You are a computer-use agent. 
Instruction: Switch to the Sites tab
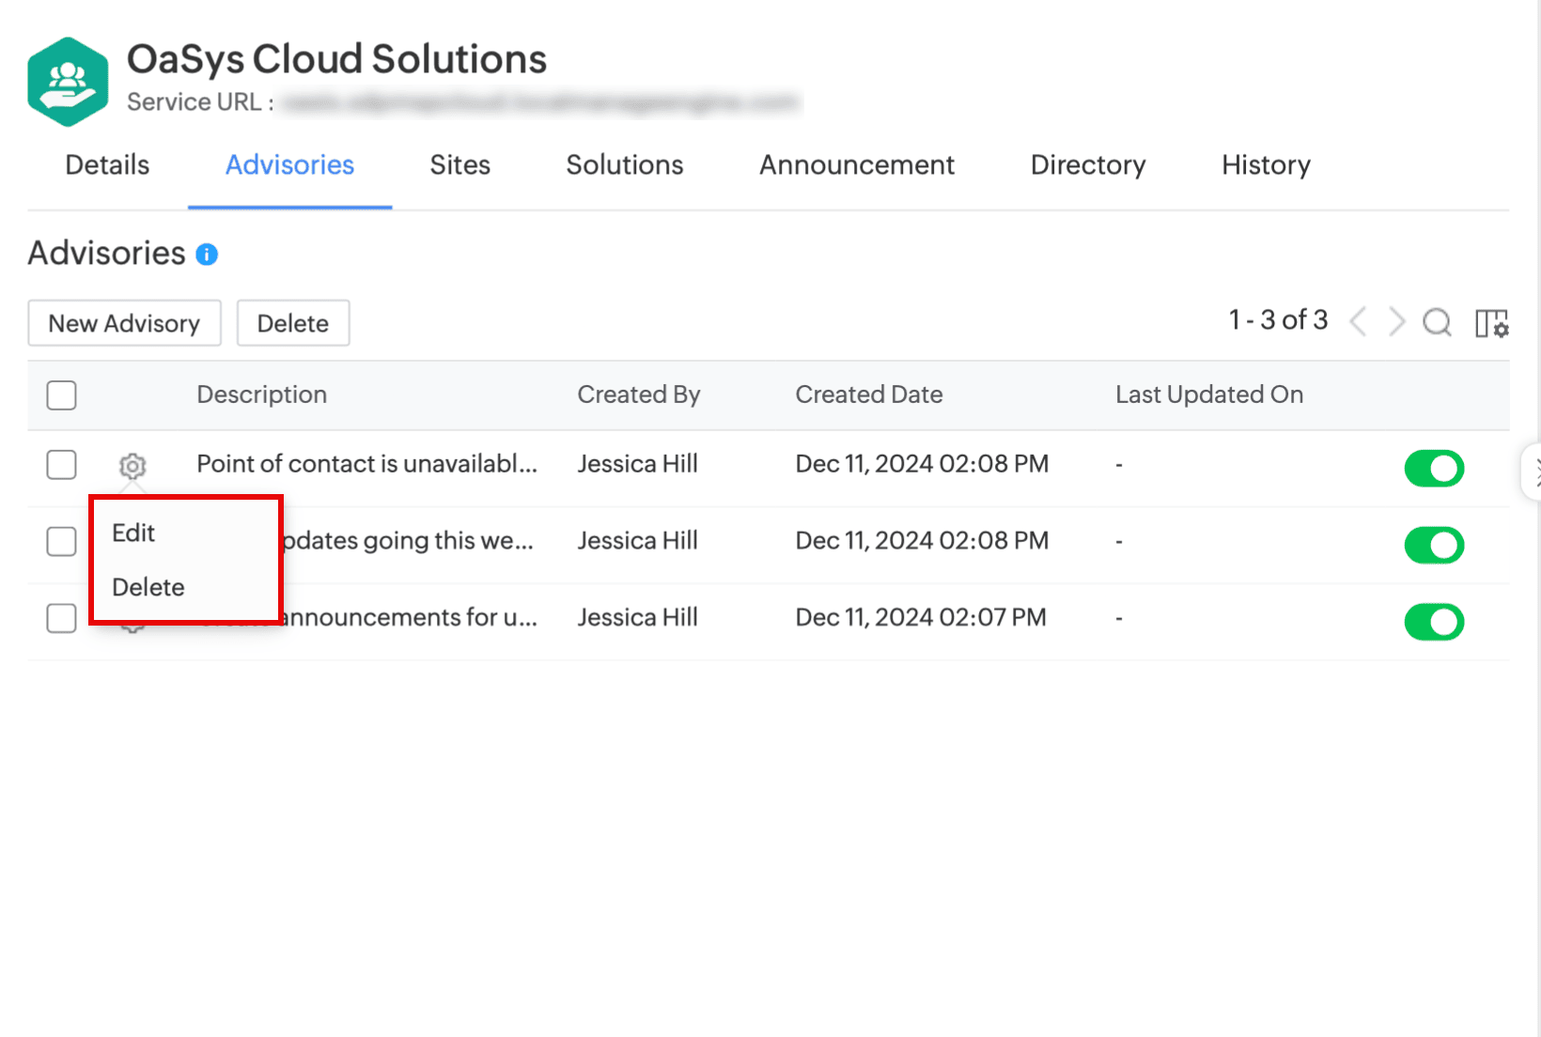pyautogui.click(x=459, y=165)
